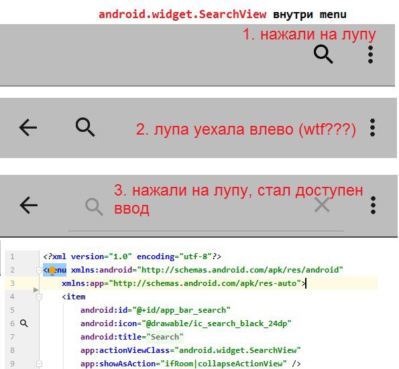The width and height of the screenshot is (399, 369).
Task: Click the "http://schemas.android.com/apk/res/android" URL string
Action: click(240, 270)
